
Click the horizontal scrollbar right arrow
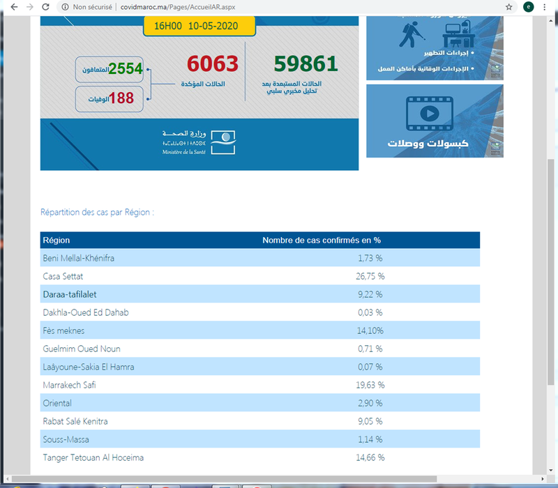(542, 478)
